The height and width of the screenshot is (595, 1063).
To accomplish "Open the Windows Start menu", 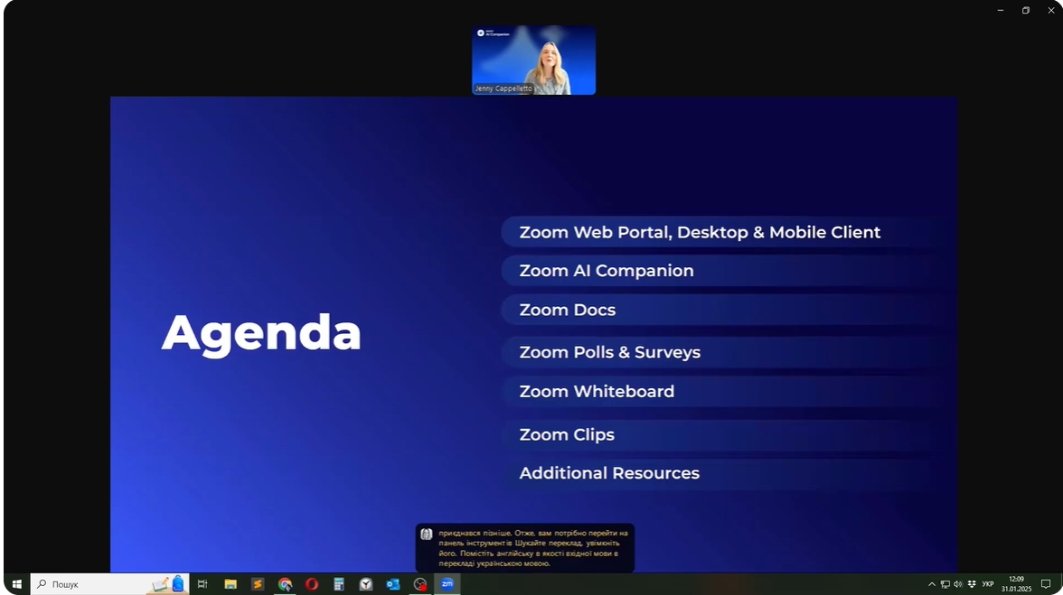I will tap(16, 584).
